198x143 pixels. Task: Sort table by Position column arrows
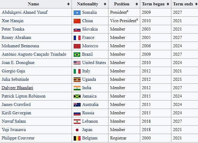click(x=136, y=4)
